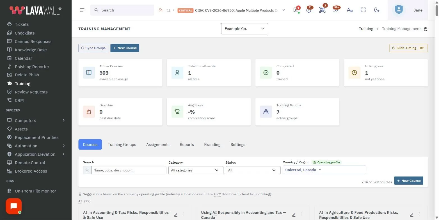Open font size Aa icon

pos(349,10)
